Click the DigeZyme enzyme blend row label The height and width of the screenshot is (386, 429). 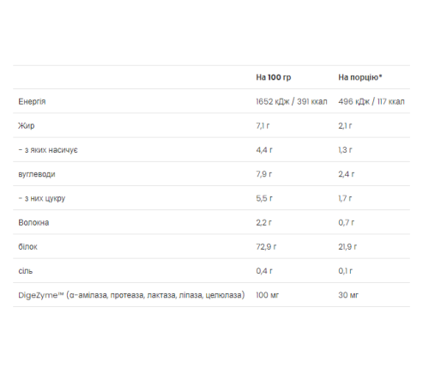tap(131, 295)
